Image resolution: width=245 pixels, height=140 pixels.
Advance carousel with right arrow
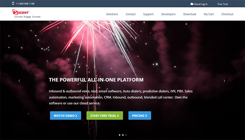224,80
